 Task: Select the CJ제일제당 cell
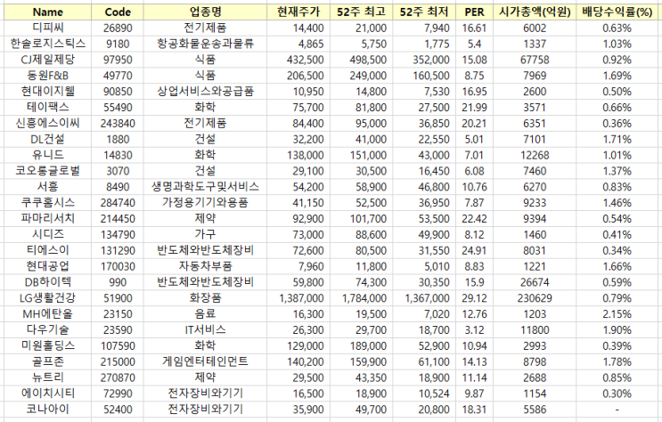(x=48, y=60)
